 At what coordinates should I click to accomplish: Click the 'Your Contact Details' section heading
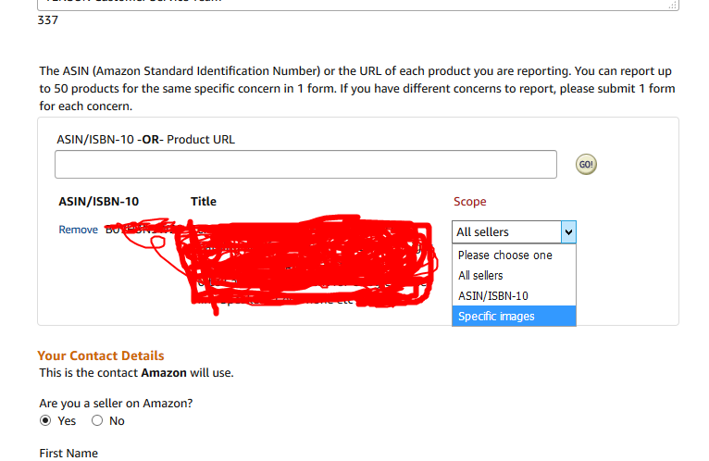pos(101,355)
